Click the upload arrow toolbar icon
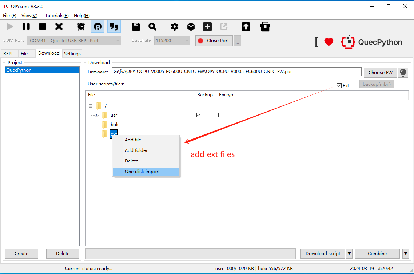Screen dimensions: 414x274 tap(246, 27)
